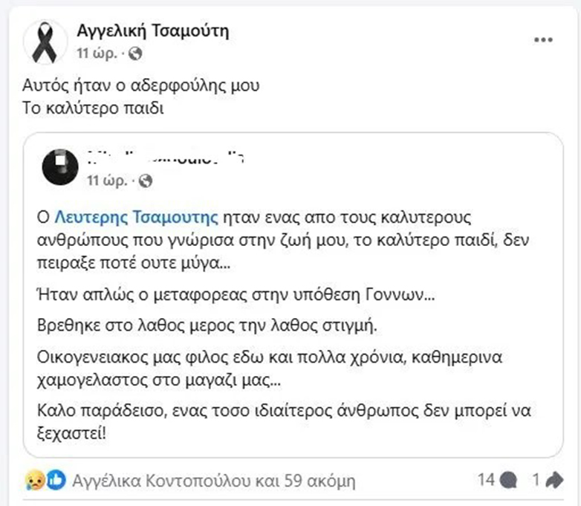Open Αγγελική Τσαμούτη's profile name link
This screenshot has height=506, width=581.
(x=153, y=30)
